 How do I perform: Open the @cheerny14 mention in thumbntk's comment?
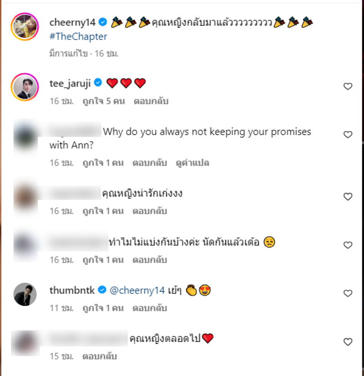137,290
